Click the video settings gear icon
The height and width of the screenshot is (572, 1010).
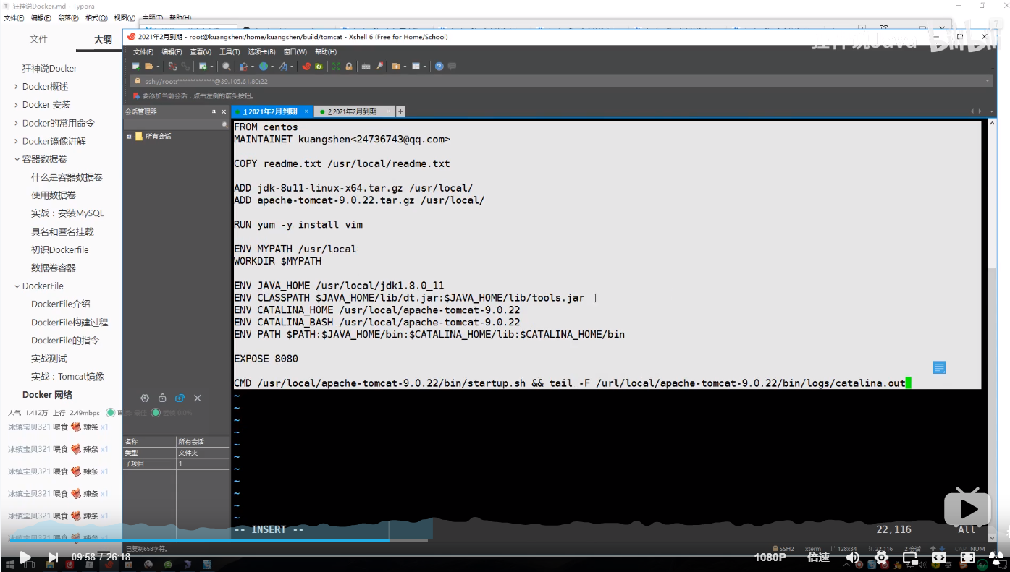point(881,558)
